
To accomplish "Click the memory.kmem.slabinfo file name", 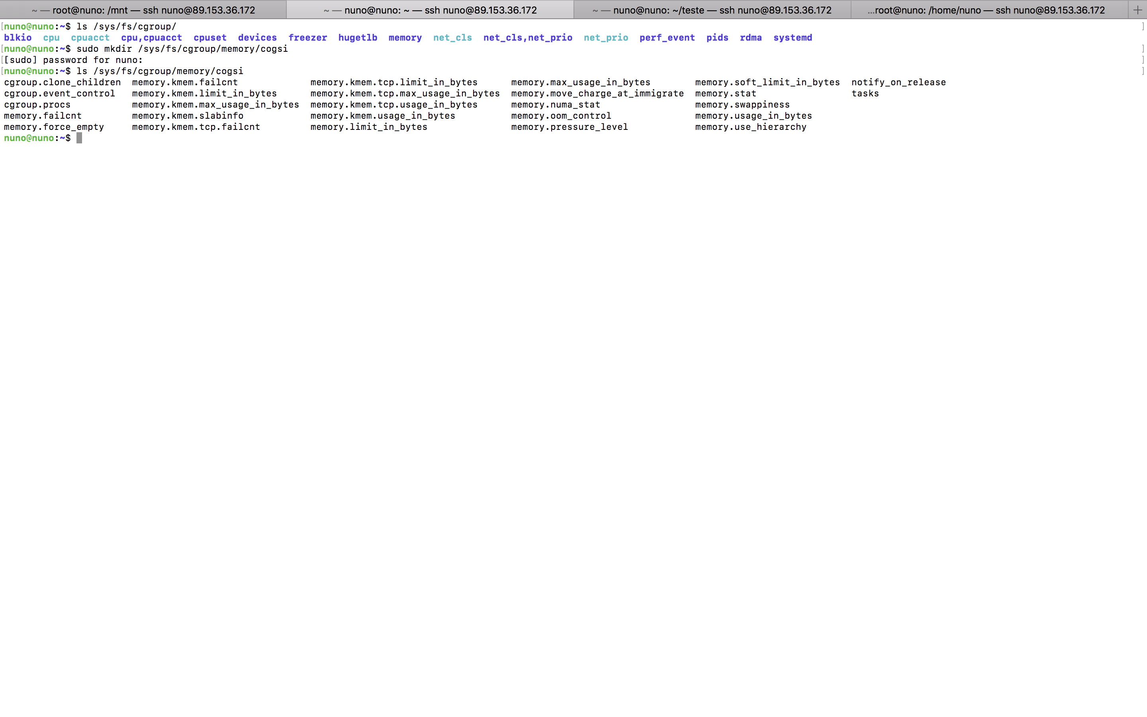I will [188, 116].
